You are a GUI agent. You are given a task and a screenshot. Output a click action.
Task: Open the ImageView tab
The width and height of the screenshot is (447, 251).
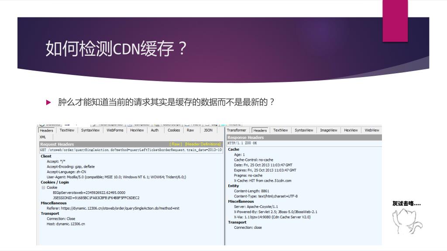(x=328, y=130)
